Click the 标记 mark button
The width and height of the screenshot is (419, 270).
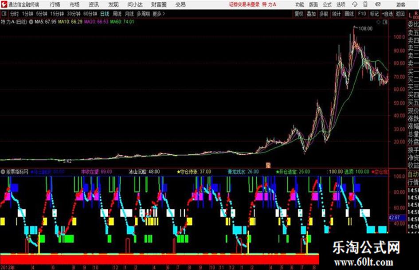tap(374, 14)
